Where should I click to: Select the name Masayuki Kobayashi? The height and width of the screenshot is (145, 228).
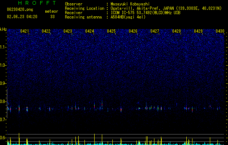(130, 4)
